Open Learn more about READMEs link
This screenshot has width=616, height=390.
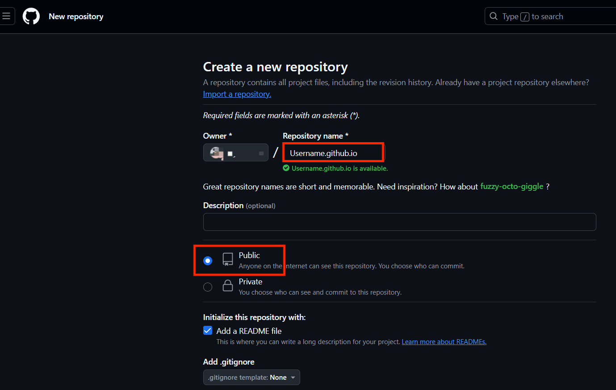tap(444, 342)
